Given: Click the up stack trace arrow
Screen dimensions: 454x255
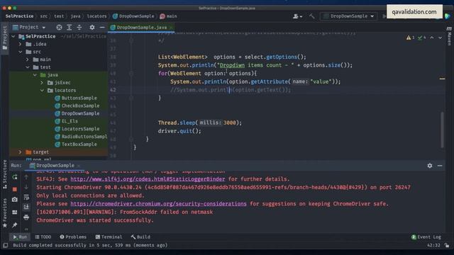Looking at the screenshot, I should pyautogui.click(x=26, y=176).
